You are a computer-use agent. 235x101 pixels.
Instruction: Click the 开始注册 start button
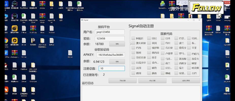click(x=123, y=81)
